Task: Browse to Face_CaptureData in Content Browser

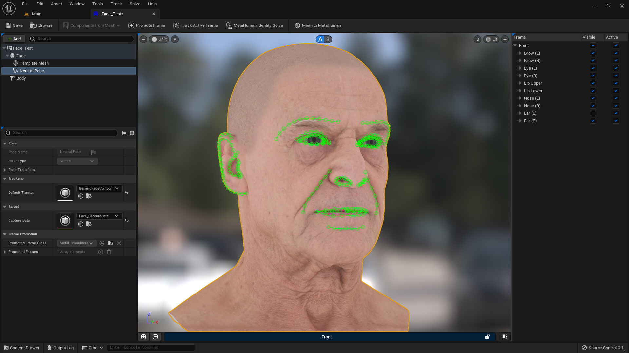Action: [x=89, y=224]
